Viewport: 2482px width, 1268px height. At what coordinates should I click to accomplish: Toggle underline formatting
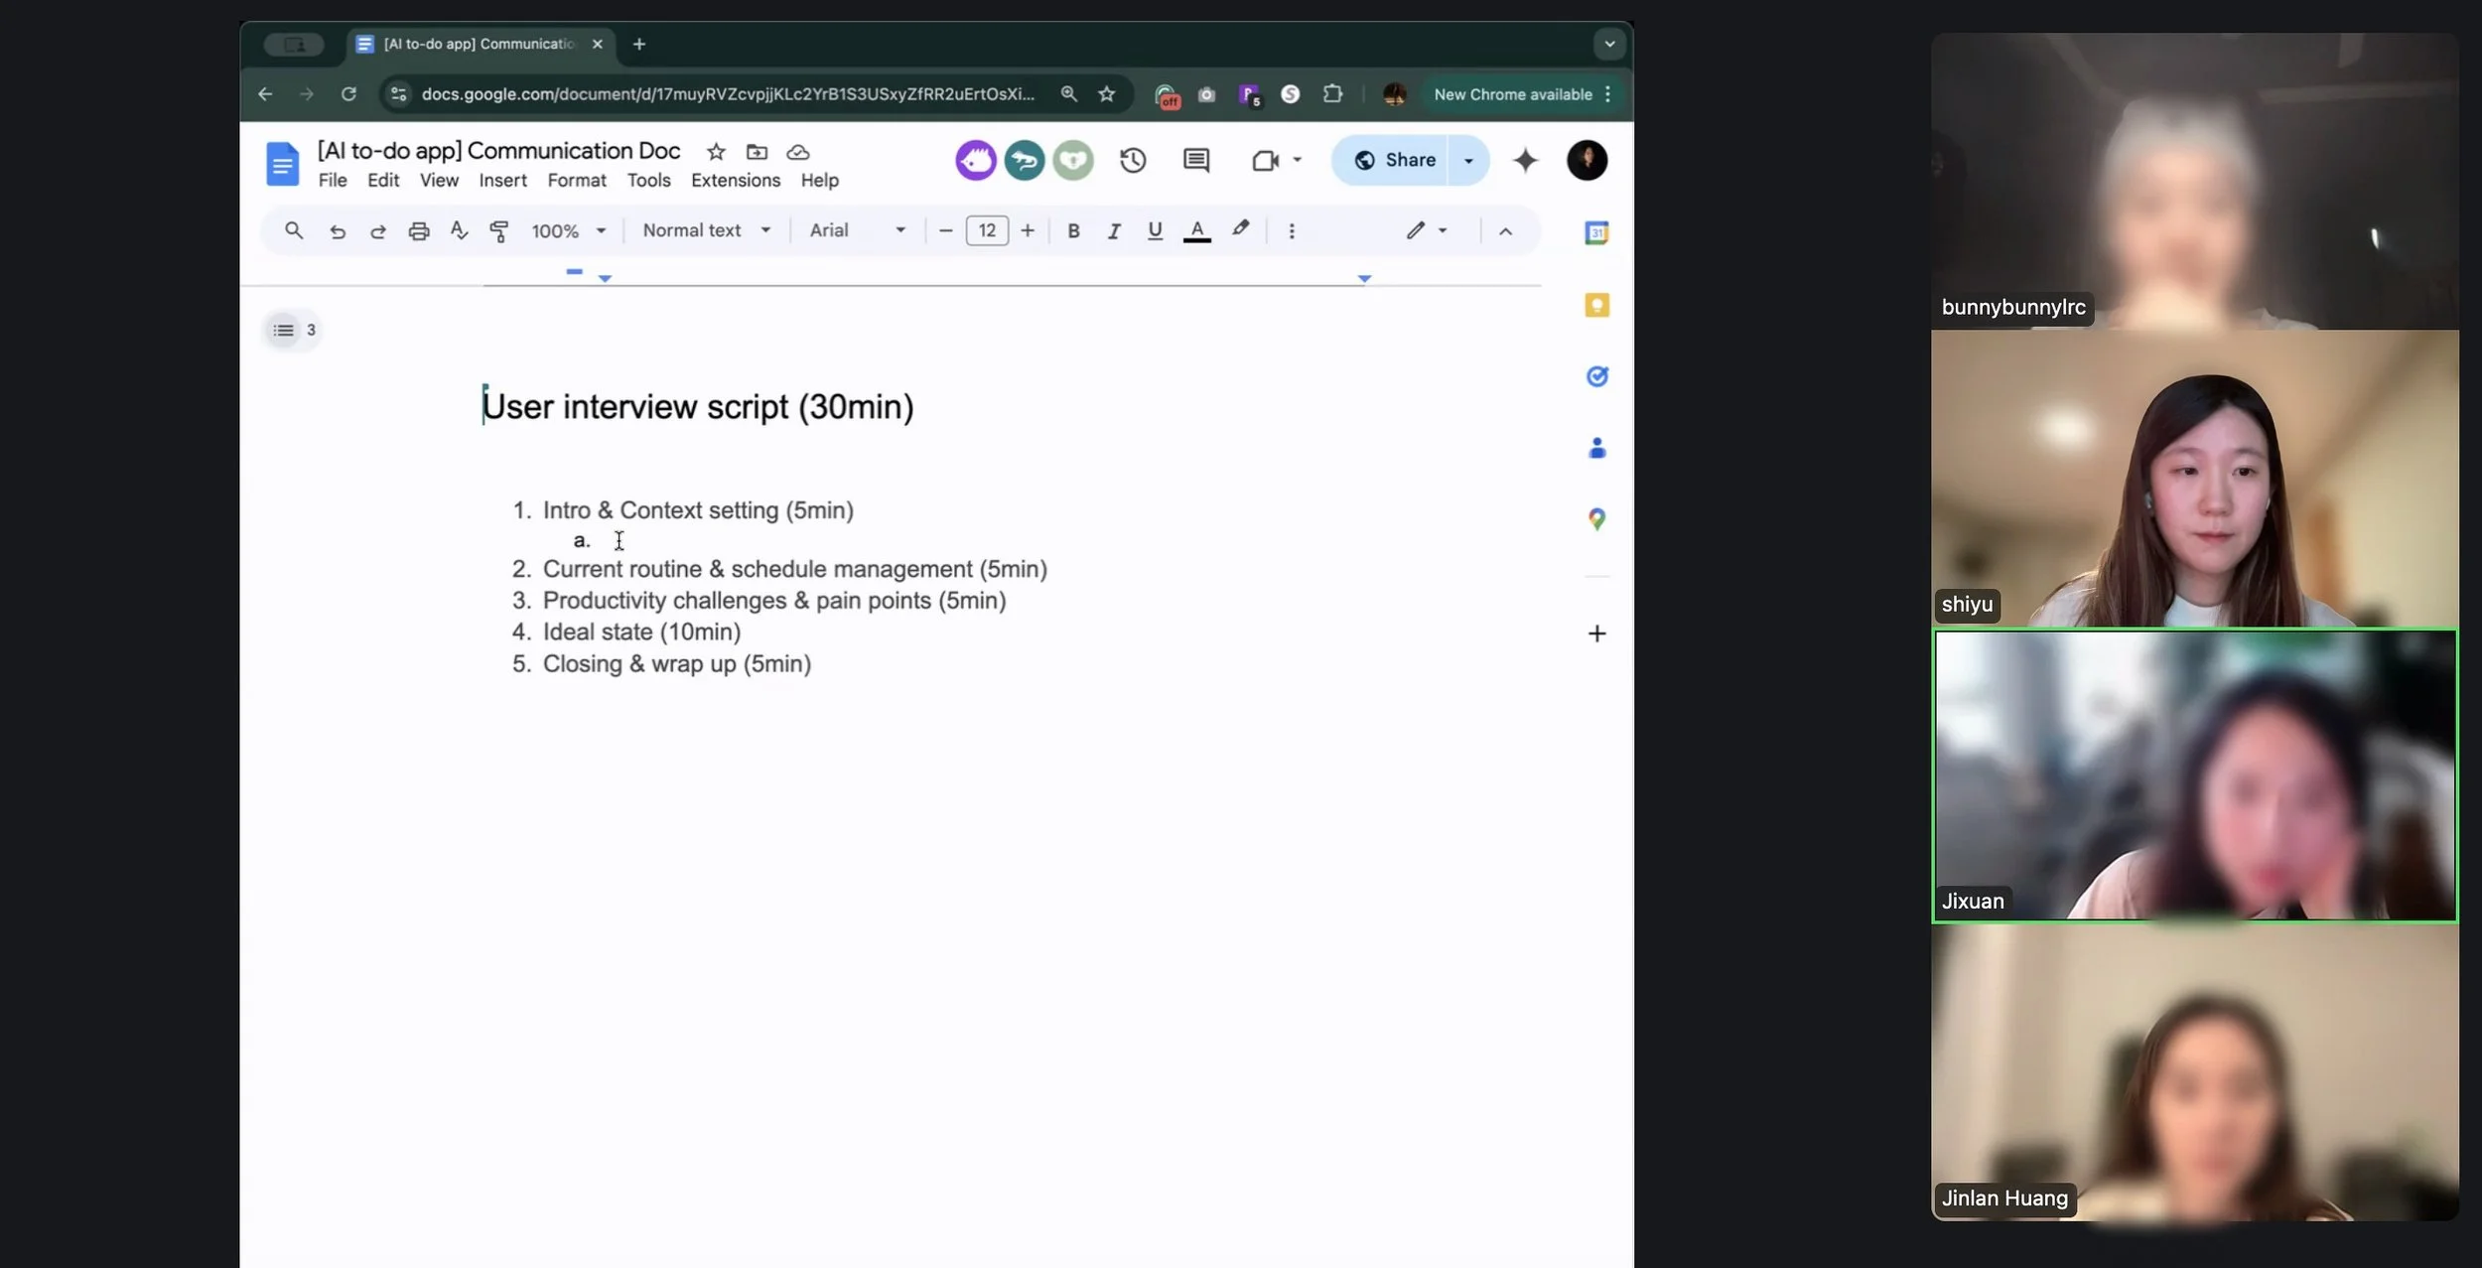coord(1155,231)
